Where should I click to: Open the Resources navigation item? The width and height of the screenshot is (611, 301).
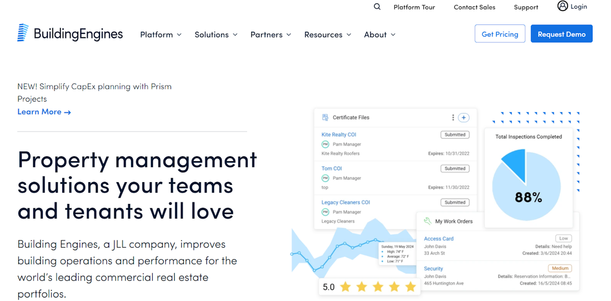(323, 34)
